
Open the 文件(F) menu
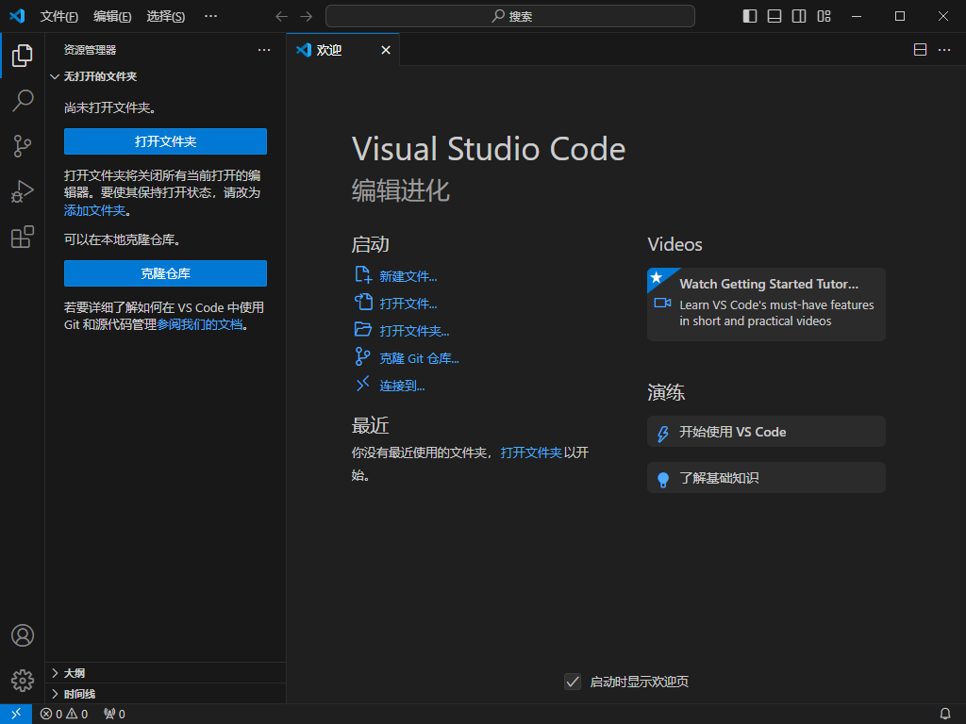[58, 17]
